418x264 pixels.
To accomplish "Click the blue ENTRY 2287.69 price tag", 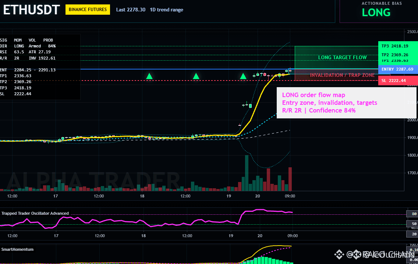I will (x=398, y=69).
